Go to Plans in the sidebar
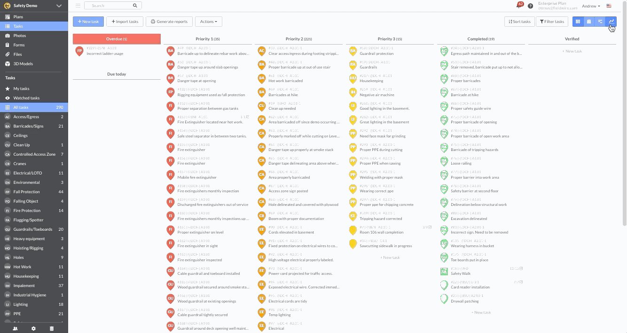The height and width of the screenshot is (333, 627). pyautogui.click(x=34, y=17)
